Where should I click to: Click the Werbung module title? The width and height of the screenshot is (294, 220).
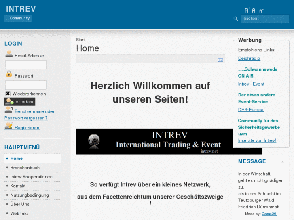point(250,40)
